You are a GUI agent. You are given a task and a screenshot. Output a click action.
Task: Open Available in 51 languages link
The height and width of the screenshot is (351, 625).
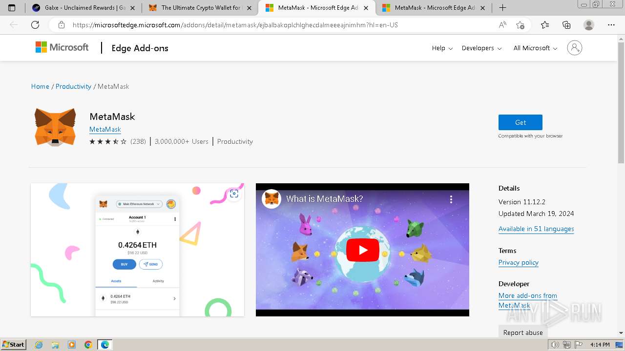click(536, 229)
